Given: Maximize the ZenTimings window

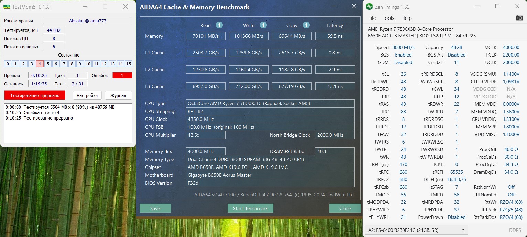Looking at the screenshot, I should tap(497, 7).
